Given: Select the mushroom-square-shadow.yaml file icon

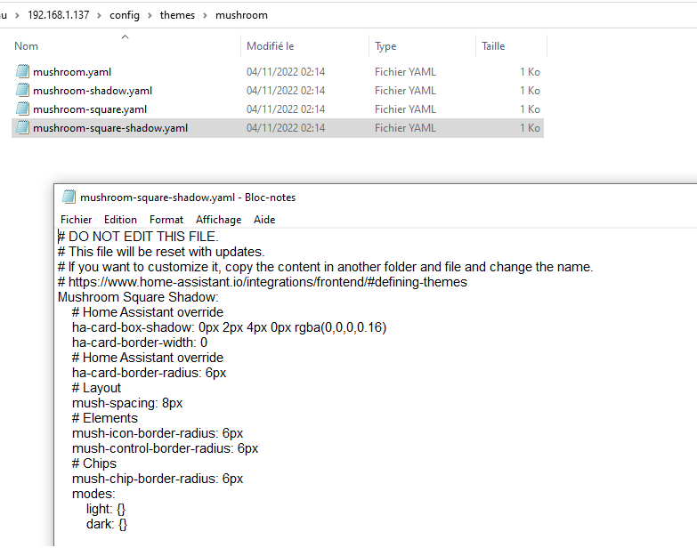Looking at the screenshot, I should (23, 128).
